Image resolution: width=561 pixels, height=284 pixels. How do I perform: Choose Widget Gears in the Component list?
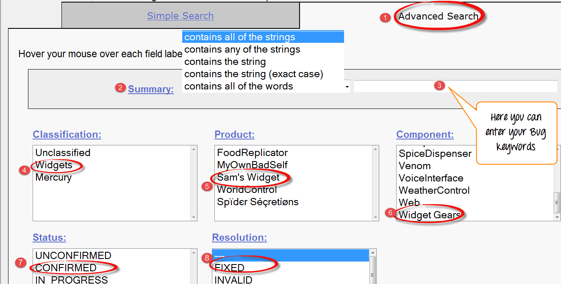(429, 215)
